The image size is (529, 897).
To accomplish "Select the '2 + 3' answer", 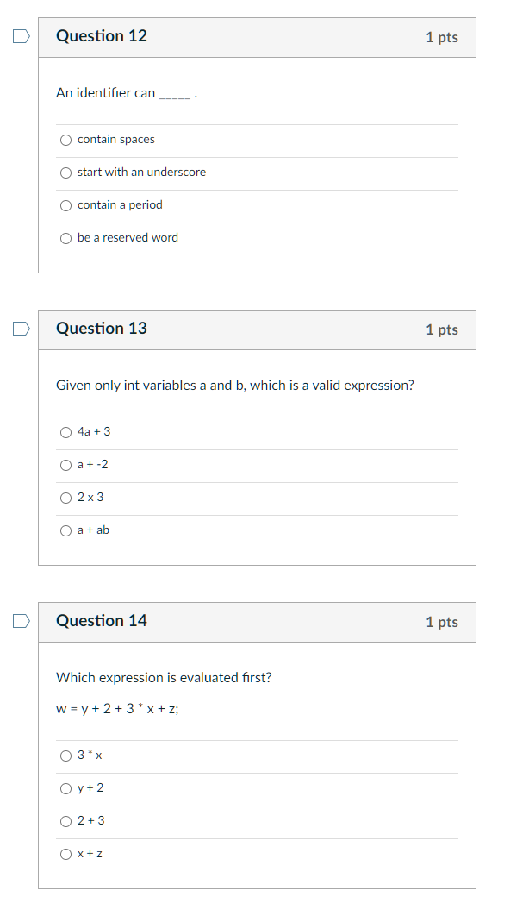I will [x=66, y=821].
